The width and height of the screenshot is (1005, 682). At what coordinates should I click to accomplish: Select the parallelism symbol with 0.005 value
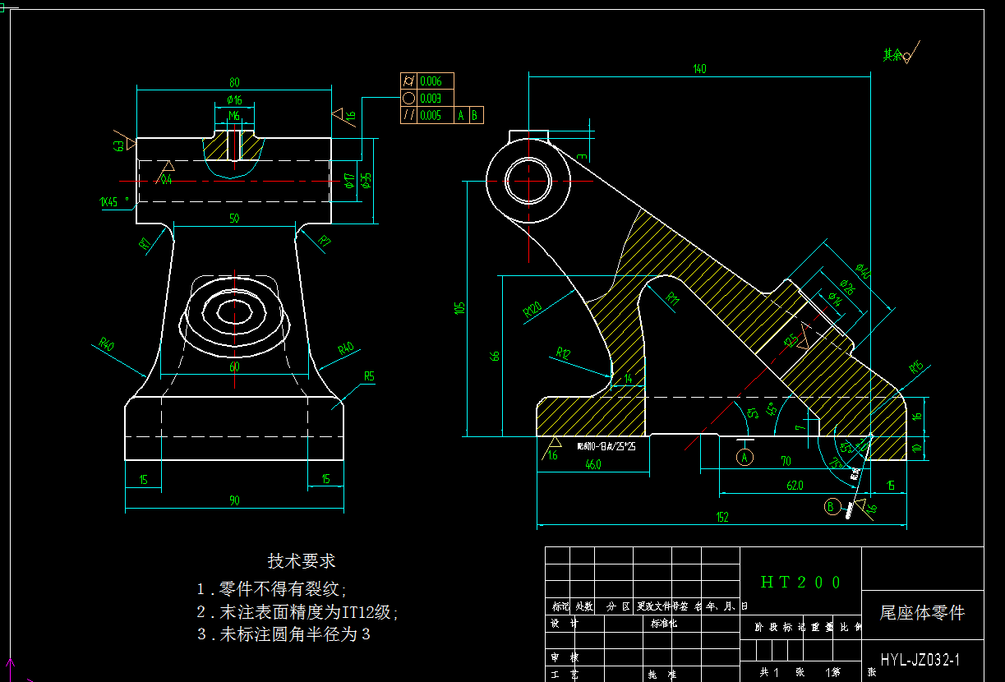[408, 115]
